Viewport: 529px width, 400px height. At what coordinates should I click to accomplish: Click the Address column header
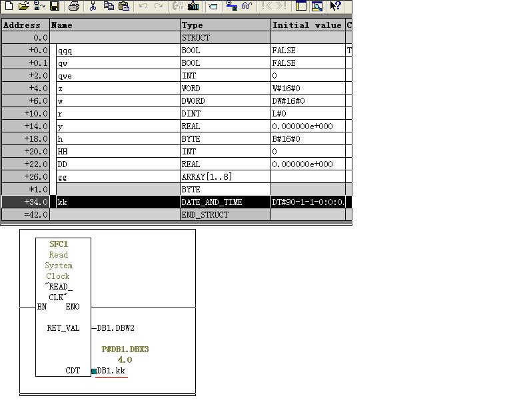coord(25,25)
